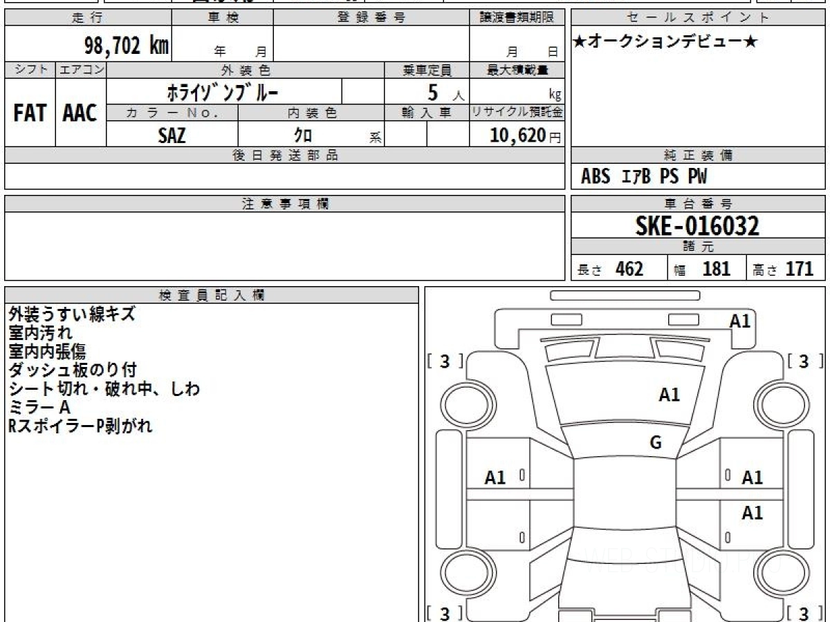Select the 外装色 header
The height and width of the screenshot is (622, 830).
[246, 70]
